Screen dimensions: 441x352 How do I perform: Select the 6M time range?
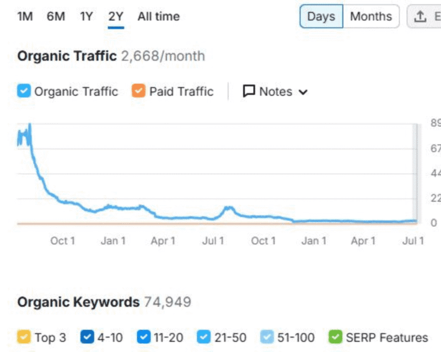click(56, 16)
